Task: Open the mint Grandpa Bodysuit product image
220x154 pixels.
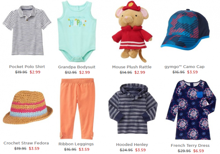Action: [x=77, y=31]
